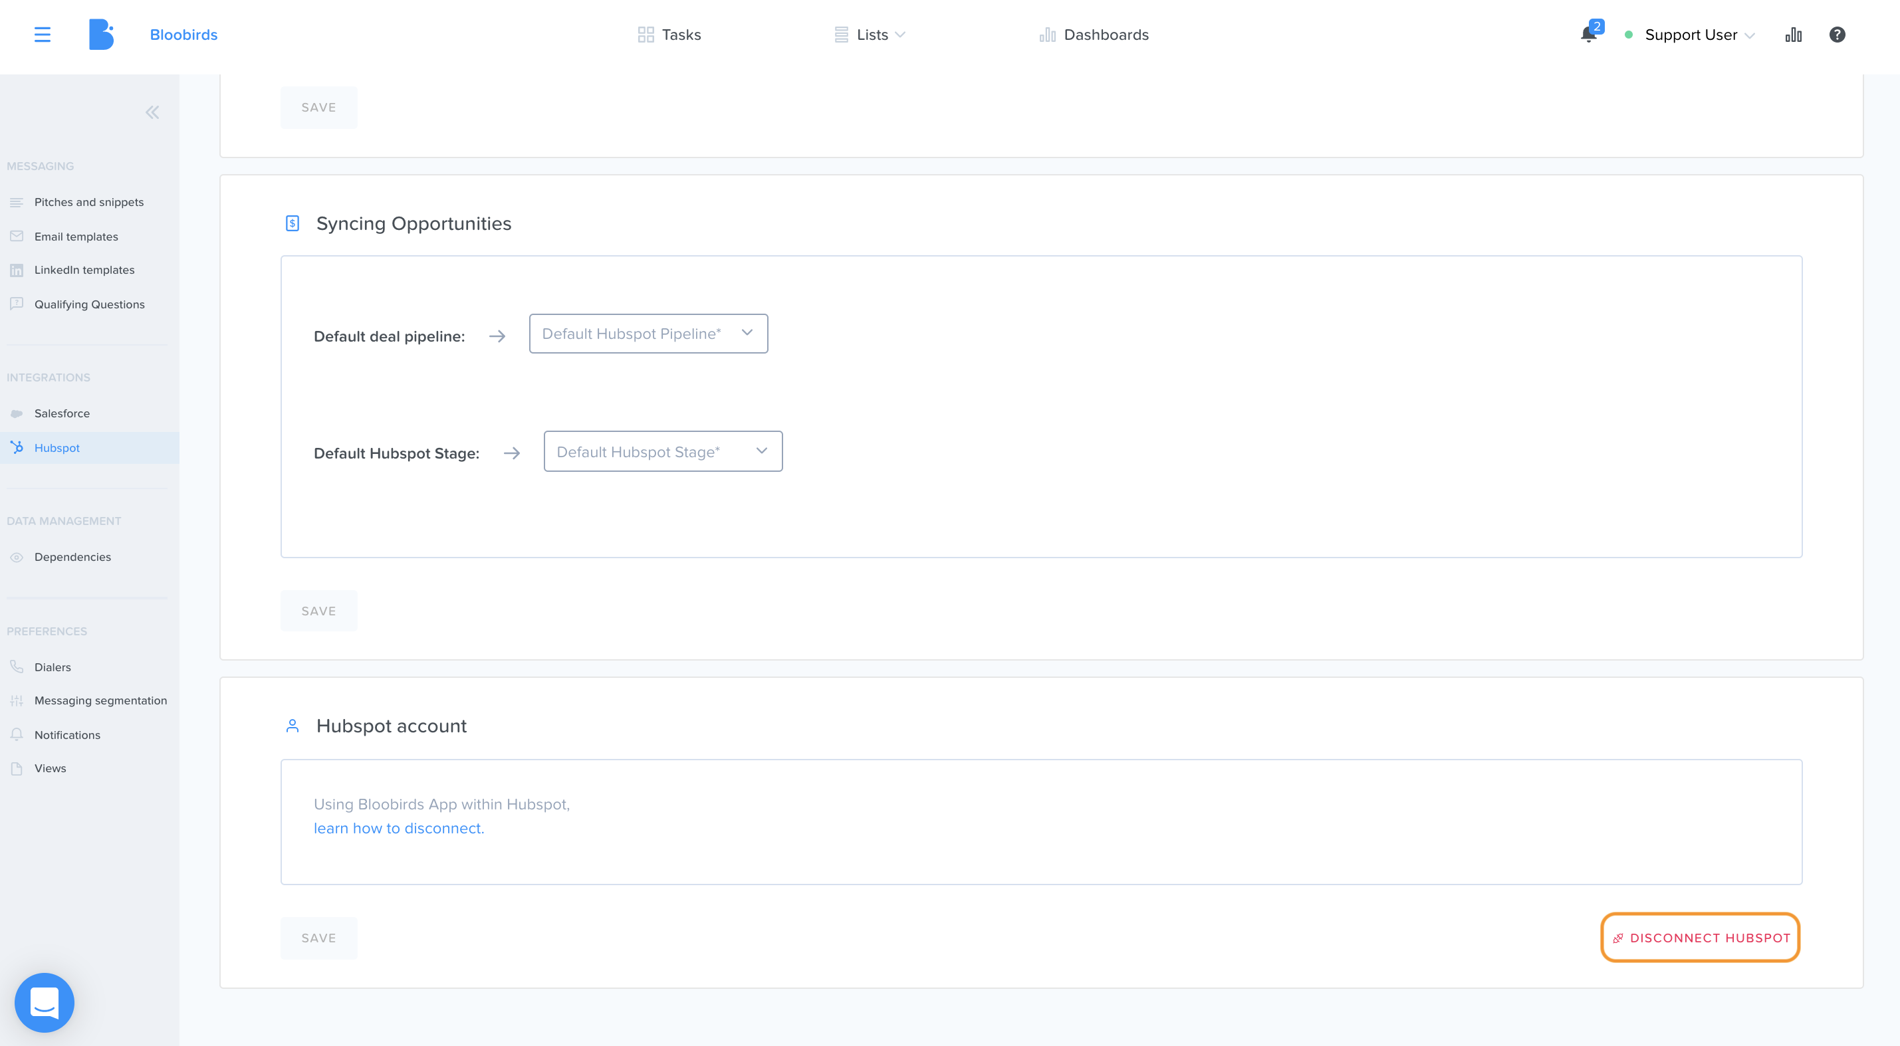Click Save under Syncing Opportunities

tap(318, 611)
